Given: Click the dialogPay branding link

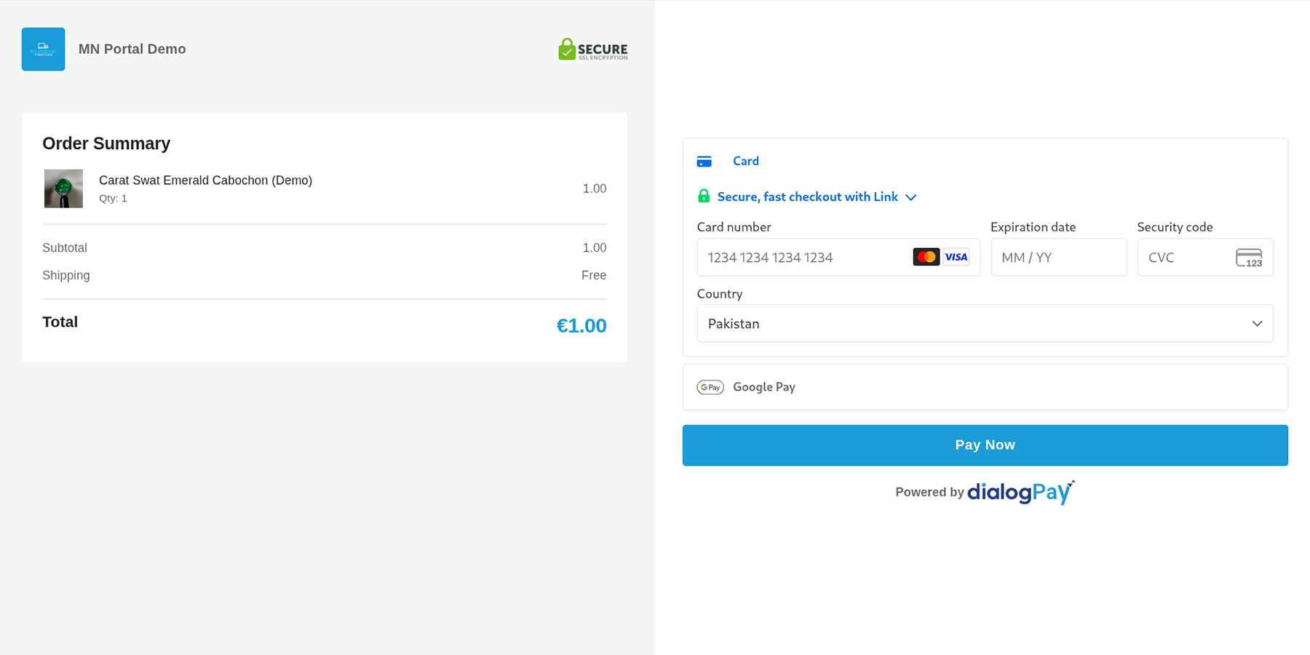Looking at the screenshot, I should 1019,492.
